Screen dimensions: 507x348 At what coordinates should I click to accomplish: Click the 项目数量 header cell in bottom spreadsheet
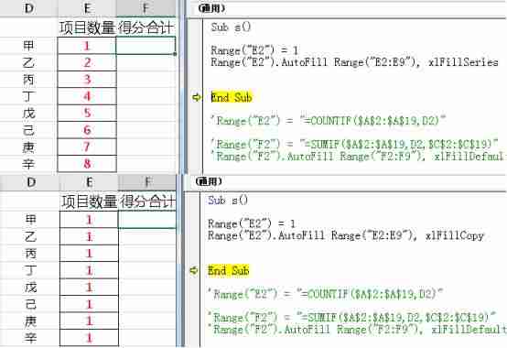pyautogui.click(x=90, y=201)
